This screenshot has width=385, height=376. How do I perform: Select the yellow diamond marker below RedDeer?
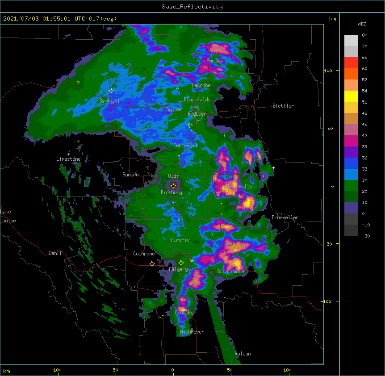190,125
